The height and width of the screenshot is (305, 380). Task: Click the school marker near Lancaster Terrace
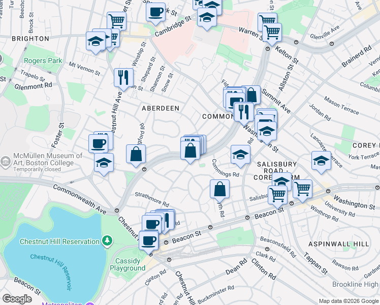click(321, 161)
